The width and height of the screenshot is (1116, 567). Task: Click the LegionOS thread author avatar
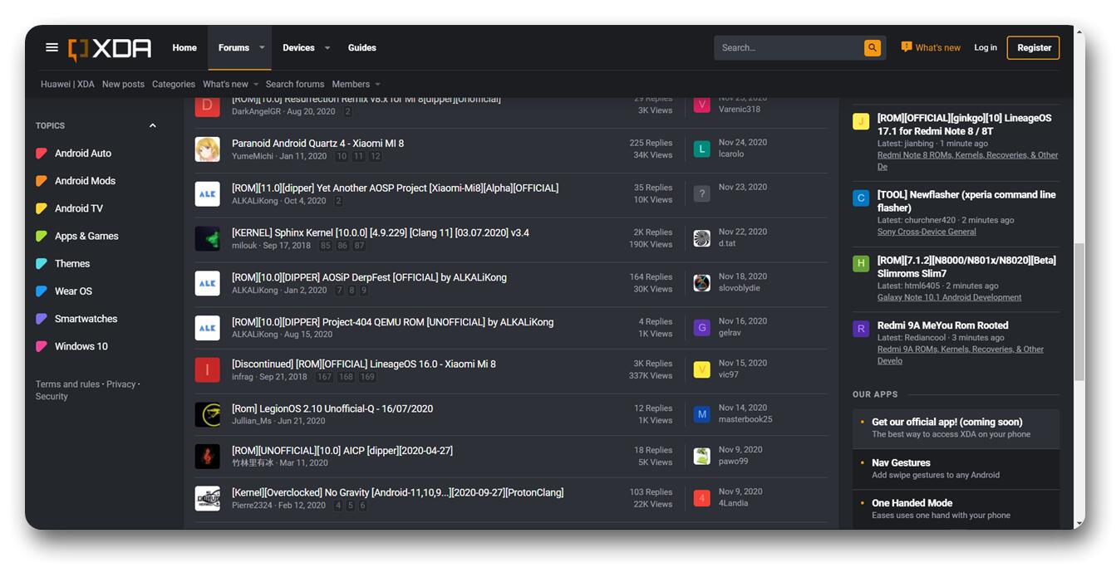[207, 414]
